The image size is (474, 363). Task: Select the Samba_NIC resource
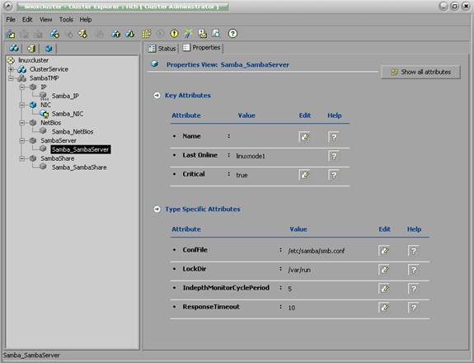[x=68, y=114]
